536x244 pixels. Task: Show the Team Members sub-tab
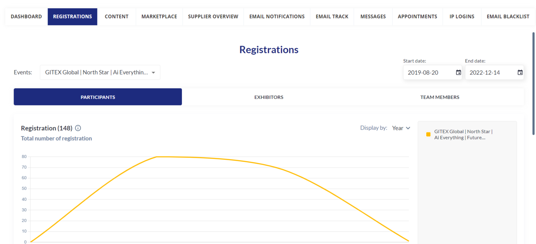point(439,97)
